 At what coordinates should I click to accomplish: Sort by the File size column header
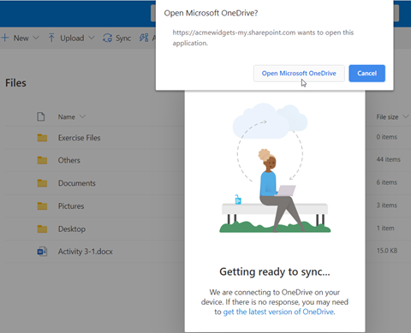click(387, 117)
